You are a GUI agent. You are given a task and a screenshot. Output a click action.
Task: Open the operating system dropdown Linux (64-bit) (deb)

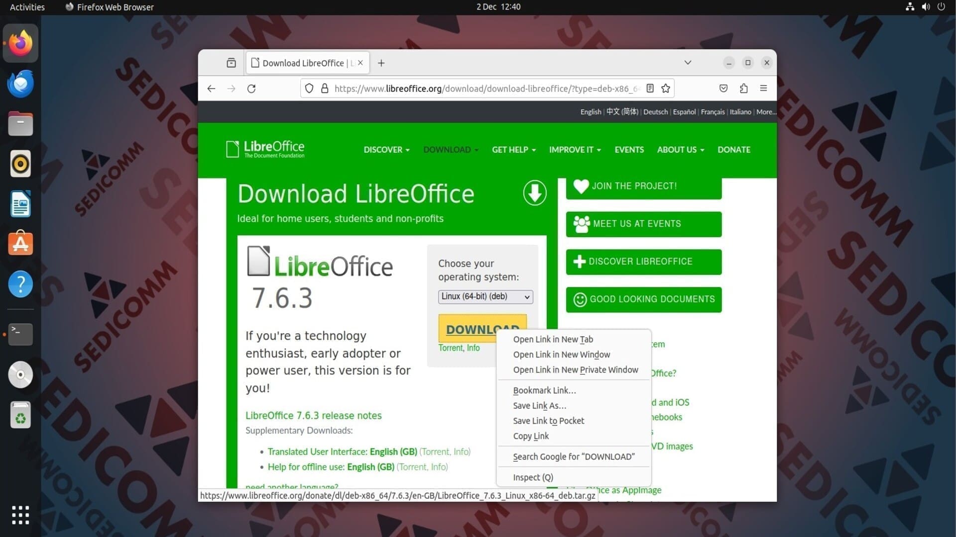click(x=485, y=296)
